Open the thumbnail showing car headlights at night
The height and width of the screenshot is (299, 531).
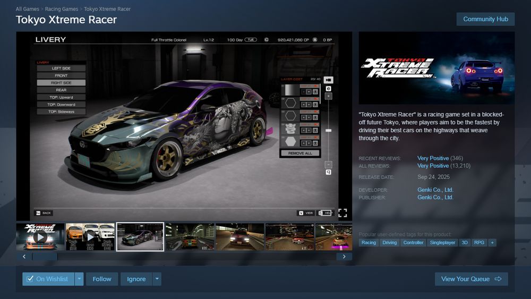(240, 237)
